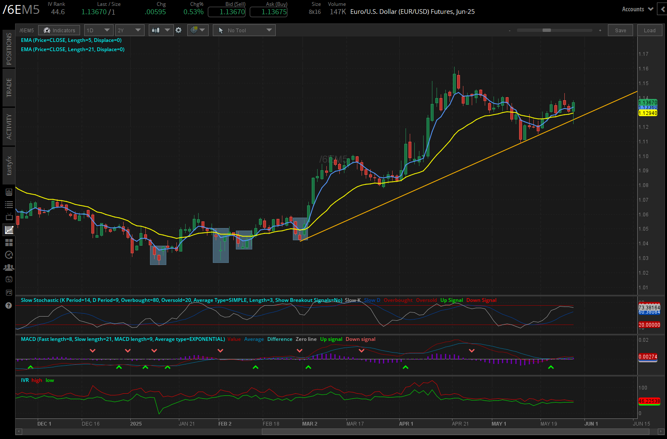Adjust the chart zoom slider handle
Viewport: 667px width, 439px height.
point(547,30)
